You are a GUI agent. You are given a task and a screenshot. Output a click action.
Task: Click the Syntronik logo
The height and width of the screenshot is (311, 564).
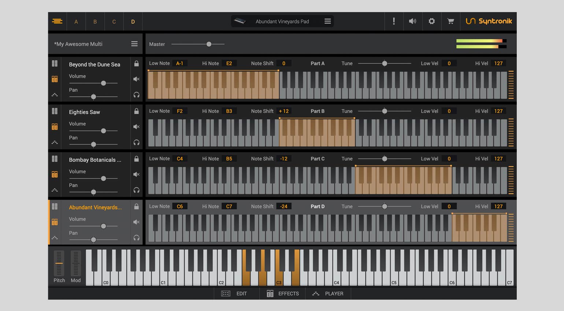coord(489,21)
